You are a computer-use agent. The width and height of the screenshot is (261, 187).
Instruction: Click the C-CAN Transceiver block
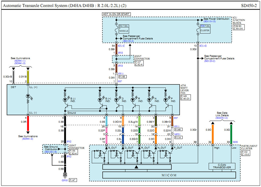click(x=222, y=166)
